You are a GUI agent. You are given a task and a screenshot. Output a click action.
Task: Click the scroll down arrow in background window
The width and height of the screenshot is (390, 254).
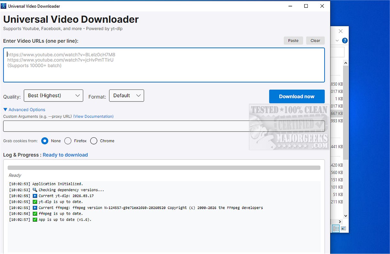(346, 216)
